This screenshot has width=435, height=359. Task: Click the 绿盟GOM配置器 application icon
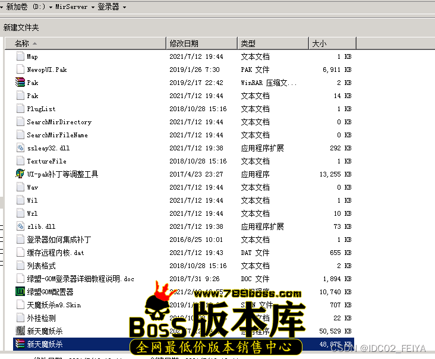coord(20,292)
